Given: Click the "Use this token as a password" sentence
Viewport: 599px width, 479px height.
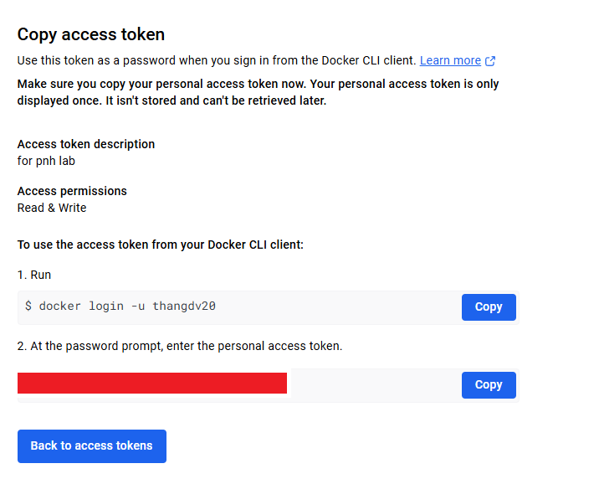Looking at the screenshot, I should (216, 60).
